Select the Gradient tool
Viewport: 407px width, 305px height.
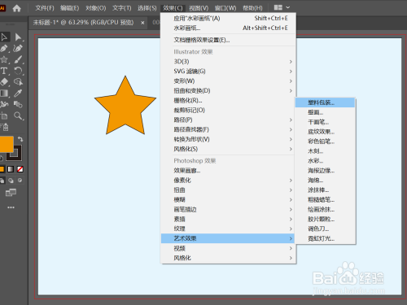click(4, 94)
